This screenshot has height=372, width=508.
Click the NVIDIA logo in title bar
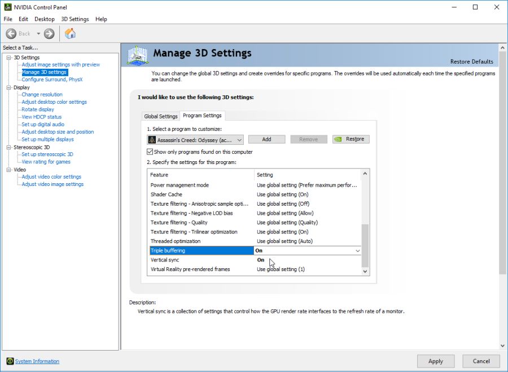pos(8,7)
